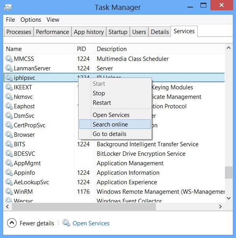Click the BDESVC service gear icon
Screen dimensions: 236x238
pyautogui.click(x=9, y=154)
